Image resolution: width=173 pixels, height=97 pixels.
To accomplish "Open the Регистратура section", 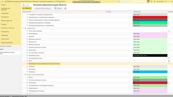I will 5,17.
